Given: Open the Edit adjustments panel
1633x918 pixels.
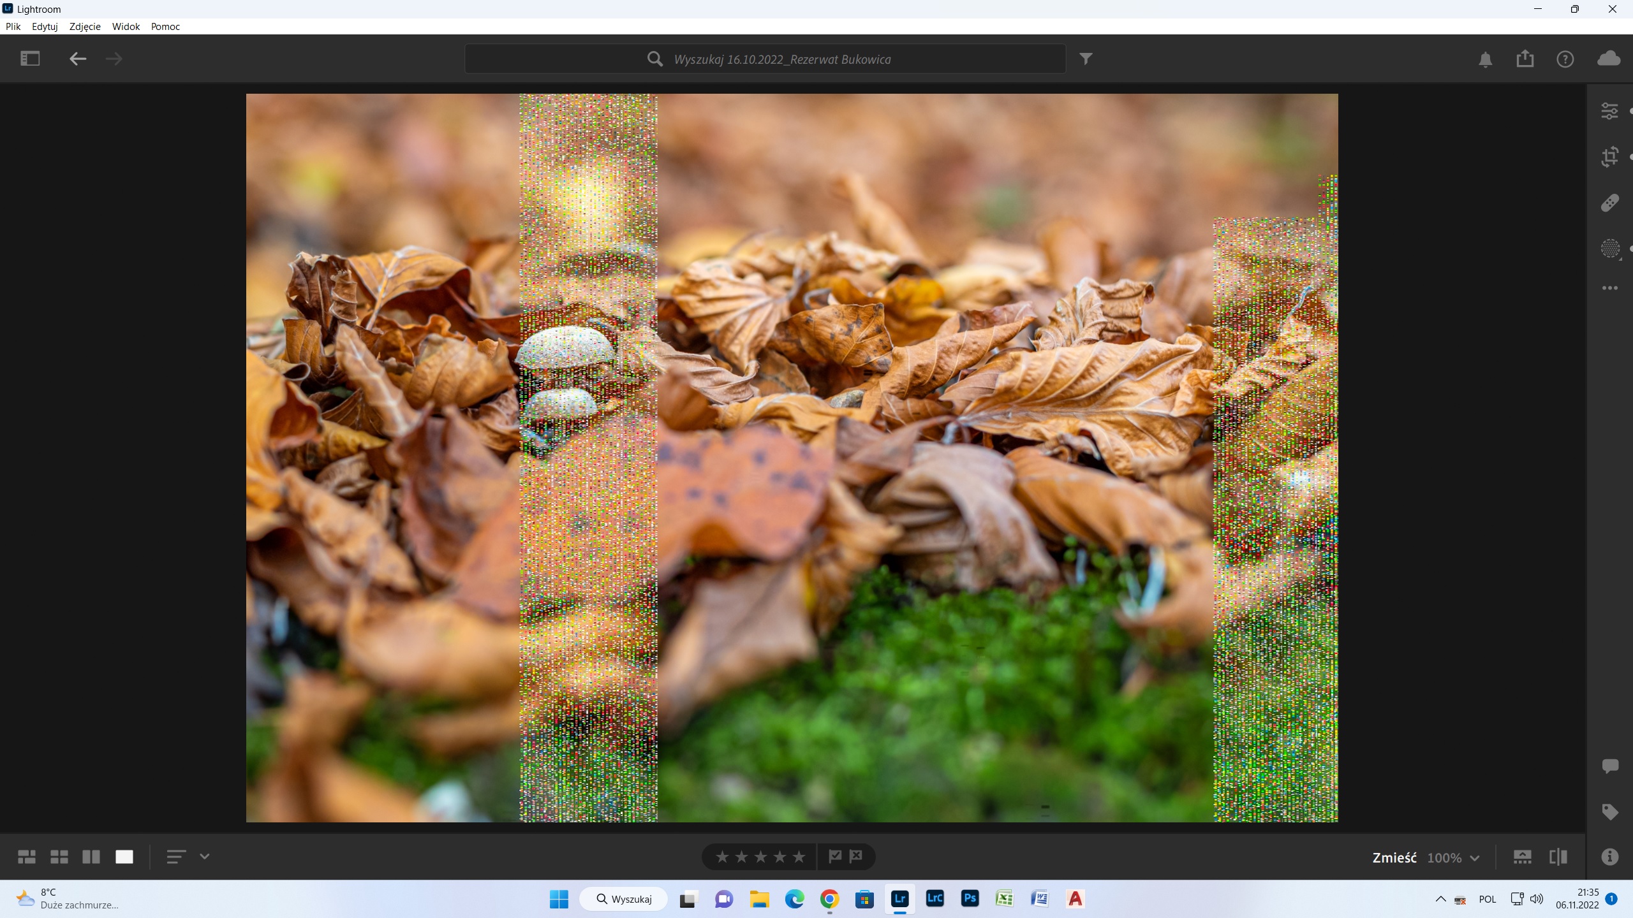Looking at the screenshot, I should point(1610,110).
